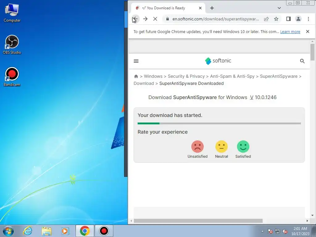Bookmark this page with the star icon

(x=276, y=19)
